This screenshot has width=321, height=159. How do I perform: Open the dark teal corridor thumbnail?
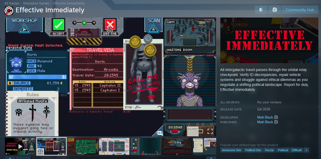[x=146, y=146]
